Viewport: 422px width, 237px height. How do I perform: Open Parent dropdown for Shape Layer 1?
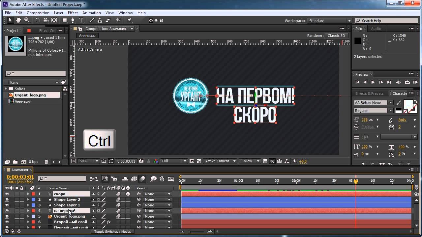[157, 205]
